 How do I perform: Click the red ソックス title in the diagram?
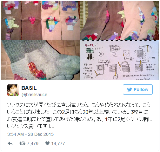(x=89, y=45)
